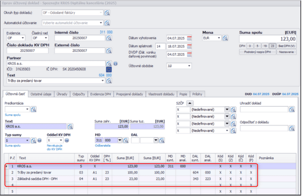Click the Partner search icon
Viewport: 302px width, 196px height.
pos(109,63)
